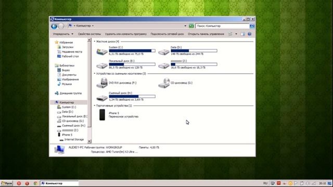Click Открыть панель управления button

(x=206, y=34)
